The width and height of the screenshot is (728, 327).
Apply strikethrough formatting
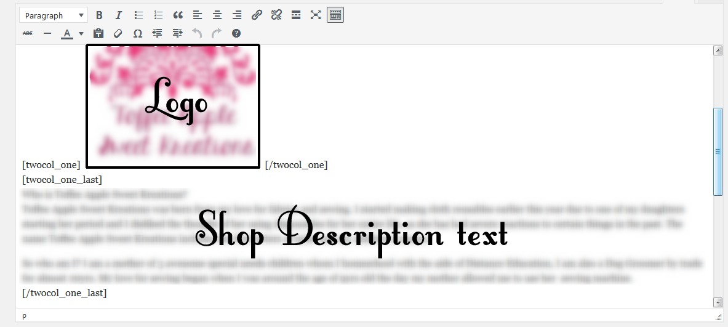(x=28, y=33)
